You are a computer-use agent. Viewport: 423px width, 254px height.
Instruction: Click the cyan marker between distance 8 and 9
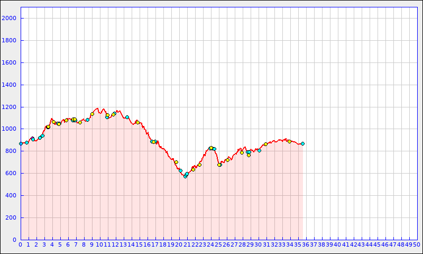87,120
